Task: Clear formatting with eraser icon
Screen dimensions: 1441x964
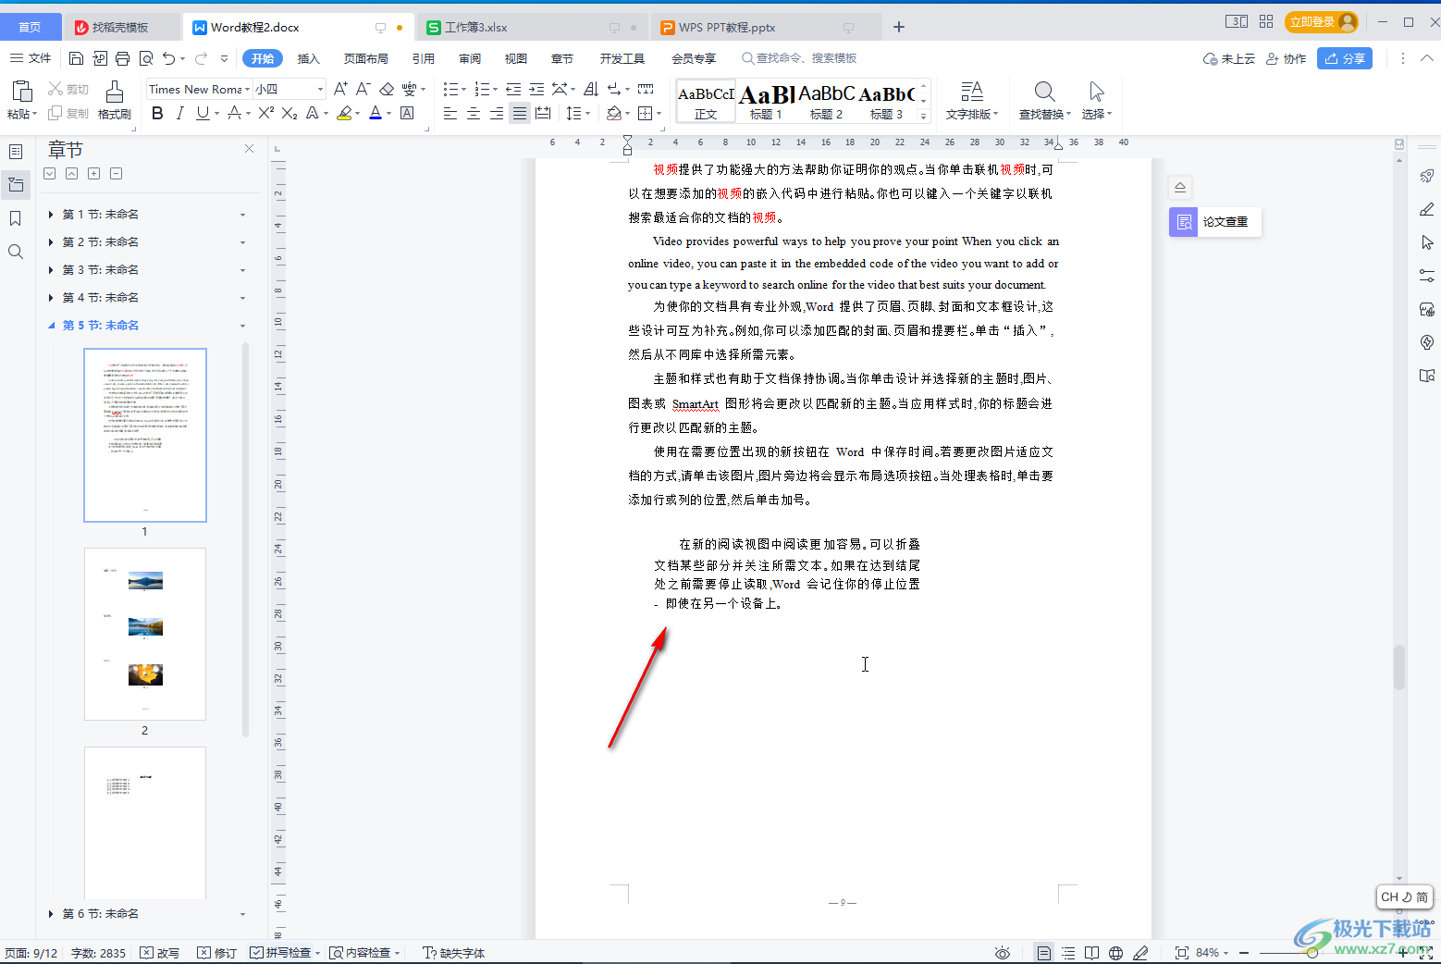Action: tap(387, 89)
